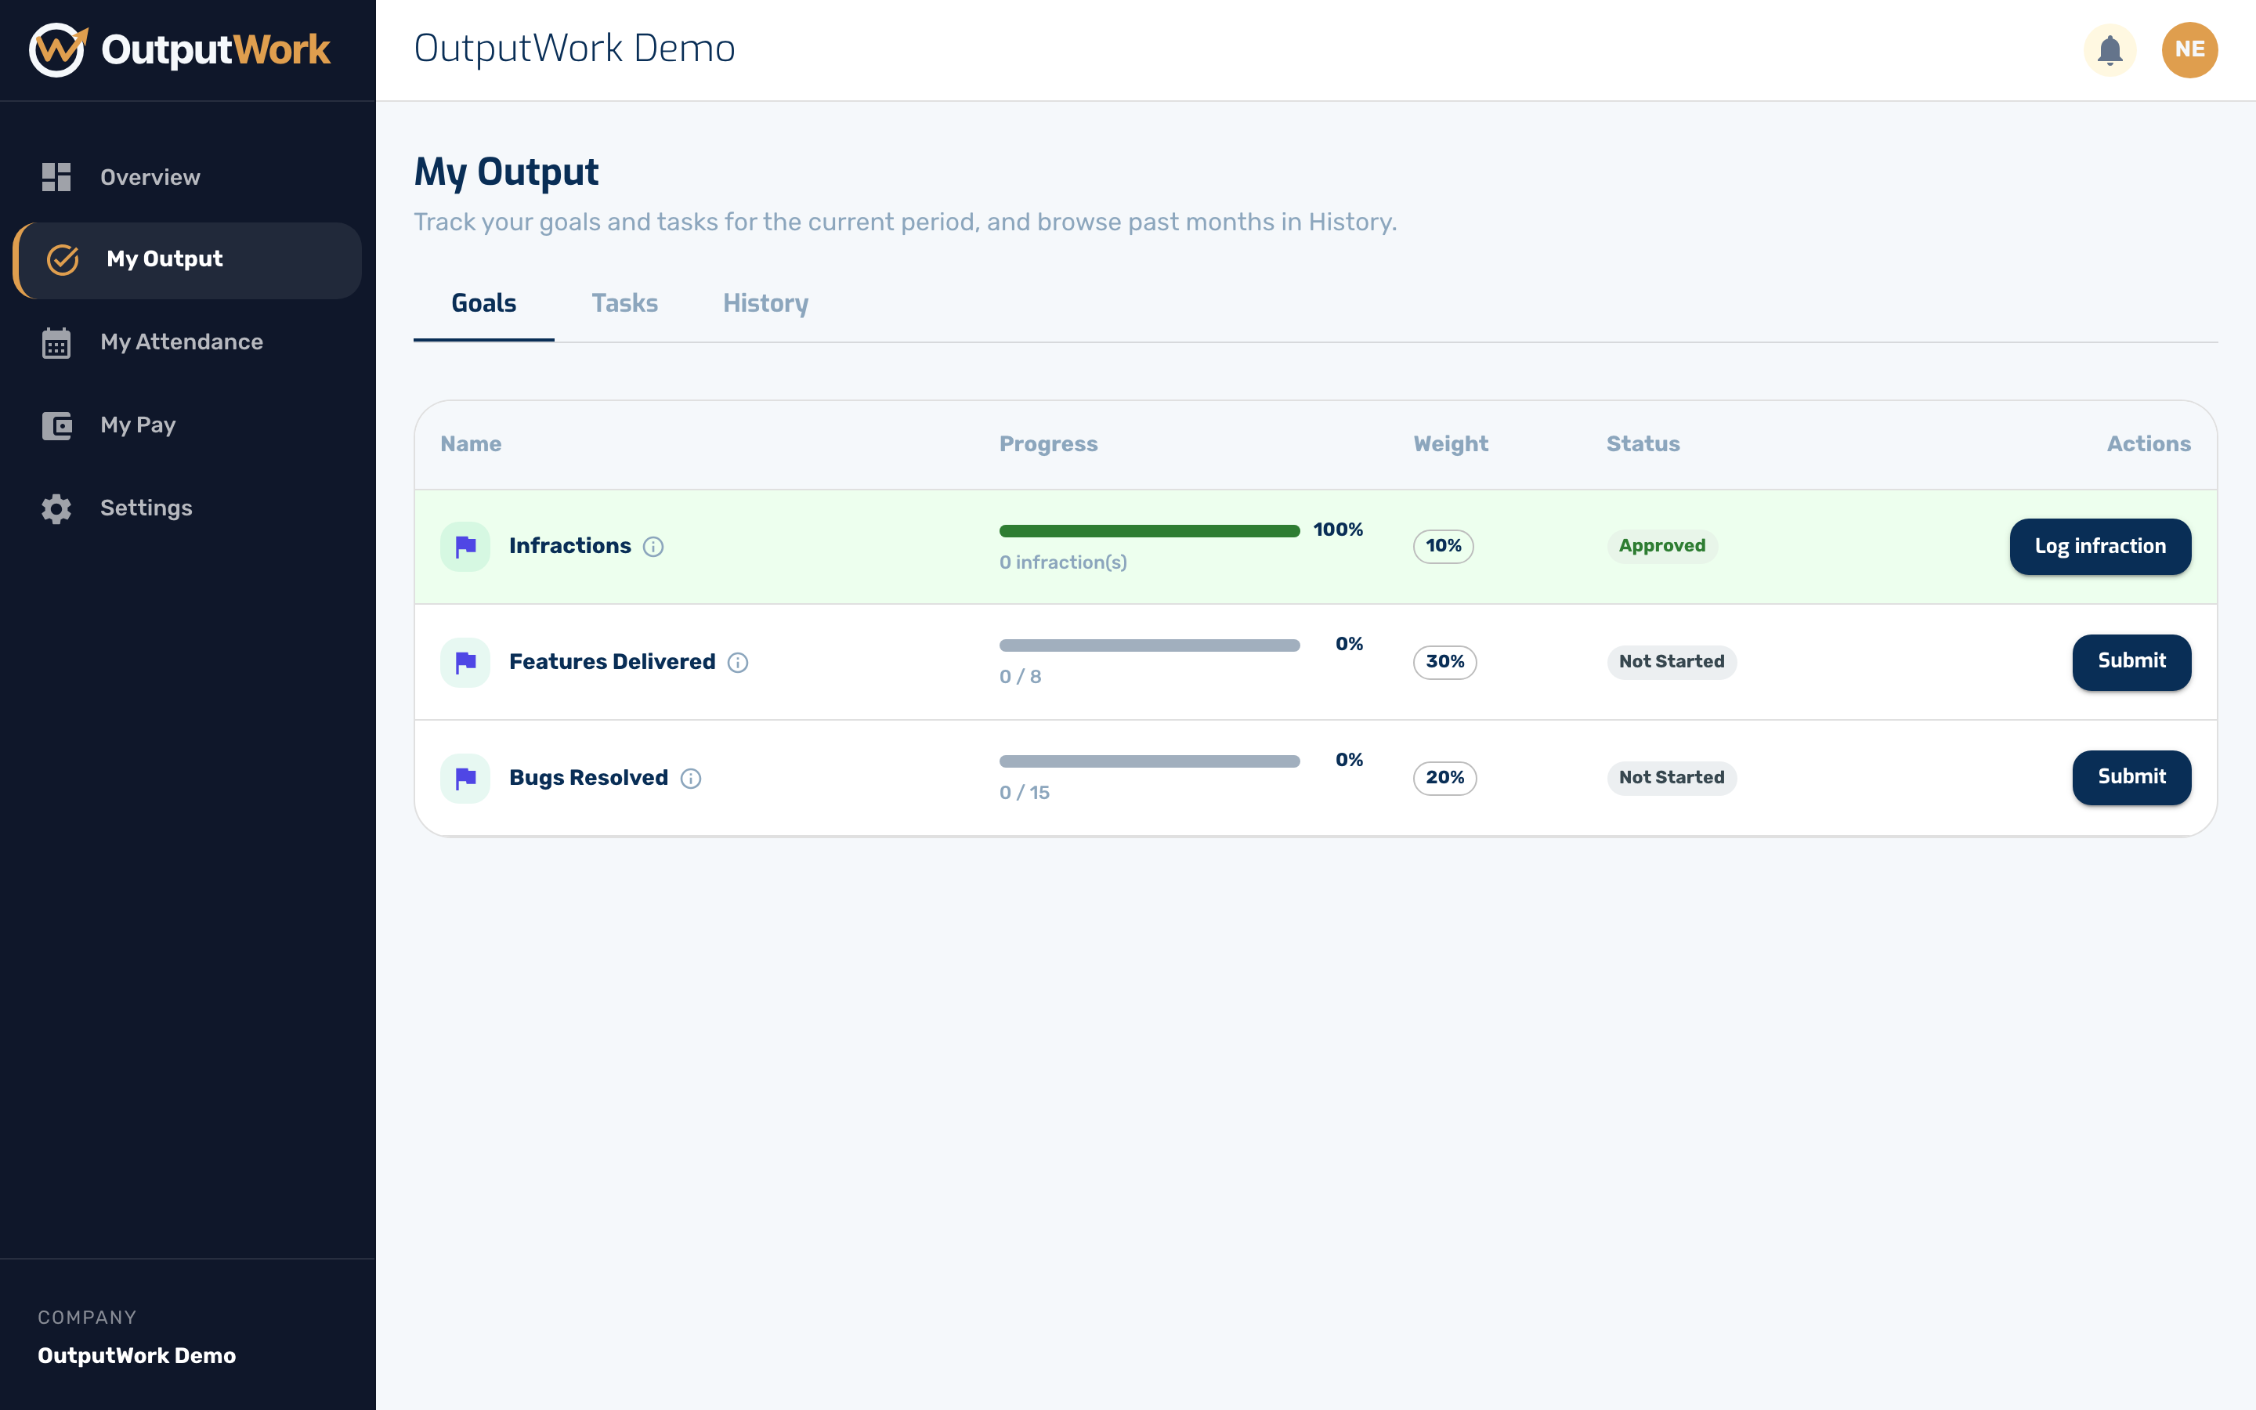Switch to the Tasks tab

[x=624, y=304]
